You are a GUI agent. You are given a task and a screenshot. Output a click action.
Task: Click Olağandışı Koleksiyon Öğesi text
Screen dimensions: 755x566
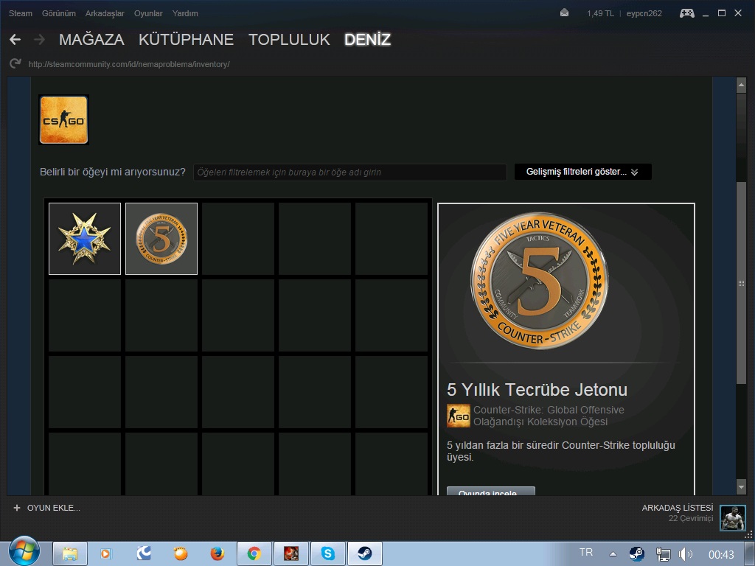pyautogui.click(x=540, y=422)
